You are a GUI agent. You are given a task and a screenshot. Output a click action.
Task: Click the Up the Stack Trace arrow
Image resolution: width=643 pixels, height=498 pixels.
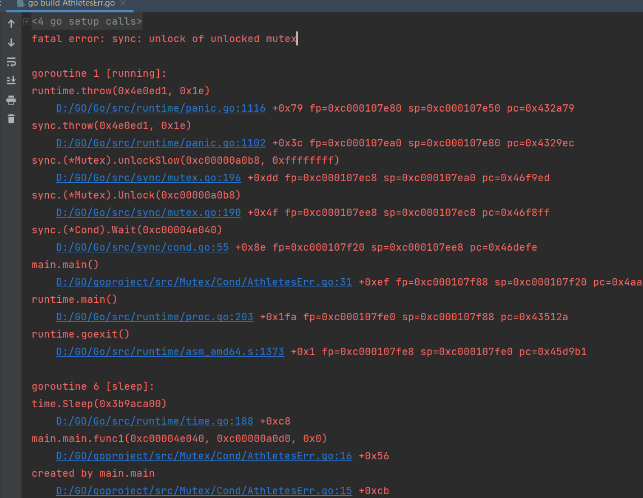(11, 24)
